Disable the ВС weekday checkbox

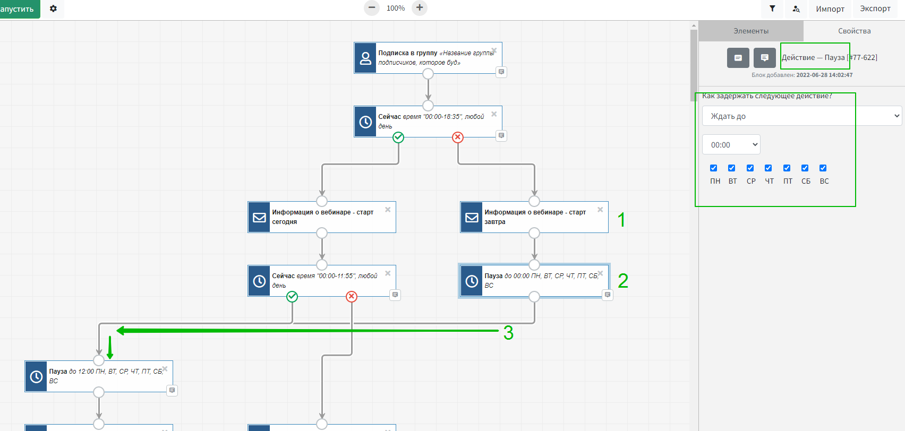[x=823, y=168]
